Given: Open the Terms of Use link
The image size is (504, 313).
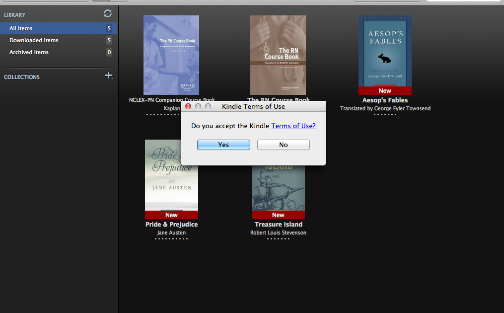Looking at the screenshot, I should point(293,126).
